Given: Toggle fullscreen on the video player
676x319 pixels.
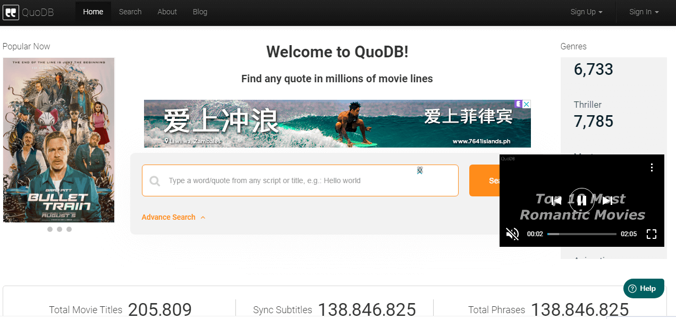Looking at the screenshot, I should pos(652,234).
